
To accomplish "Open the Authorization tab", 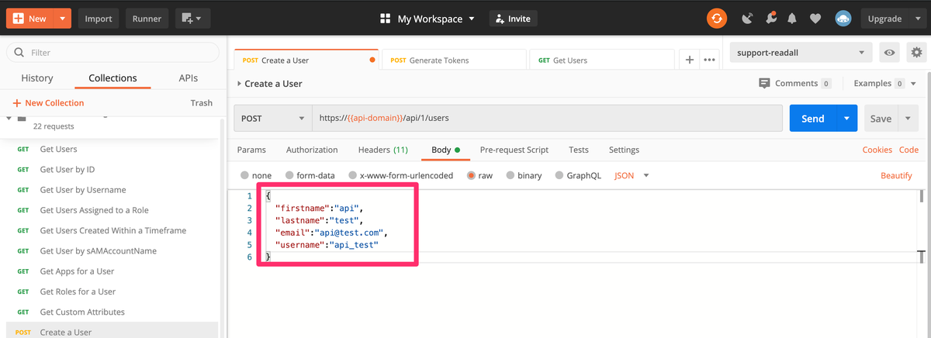I will (312, 150).
